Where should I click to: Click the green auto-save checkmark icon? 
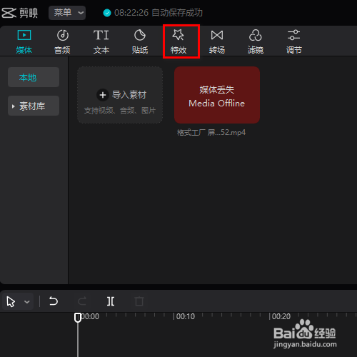107,13
